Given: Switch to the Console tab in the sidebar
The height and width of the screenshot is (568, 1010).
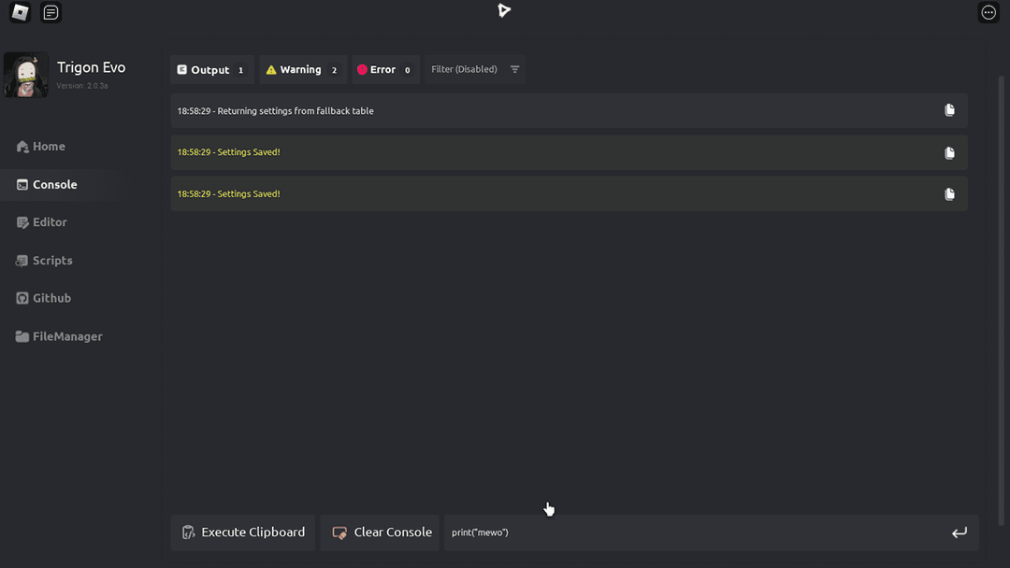Looking at the screenshot, I should coord(51,184).
